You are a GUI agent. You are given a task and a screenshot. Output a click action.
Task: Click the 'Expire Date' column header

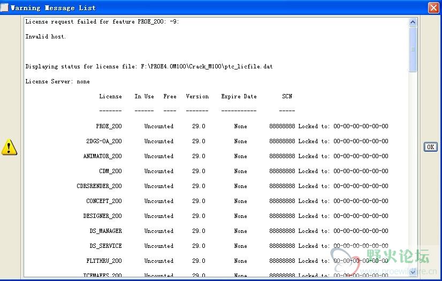coord(239,97)
